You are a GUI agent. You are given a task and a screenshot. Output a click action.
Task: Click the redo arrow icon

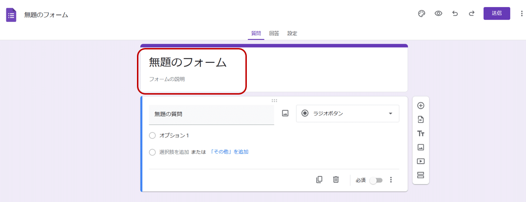[471, 13]
